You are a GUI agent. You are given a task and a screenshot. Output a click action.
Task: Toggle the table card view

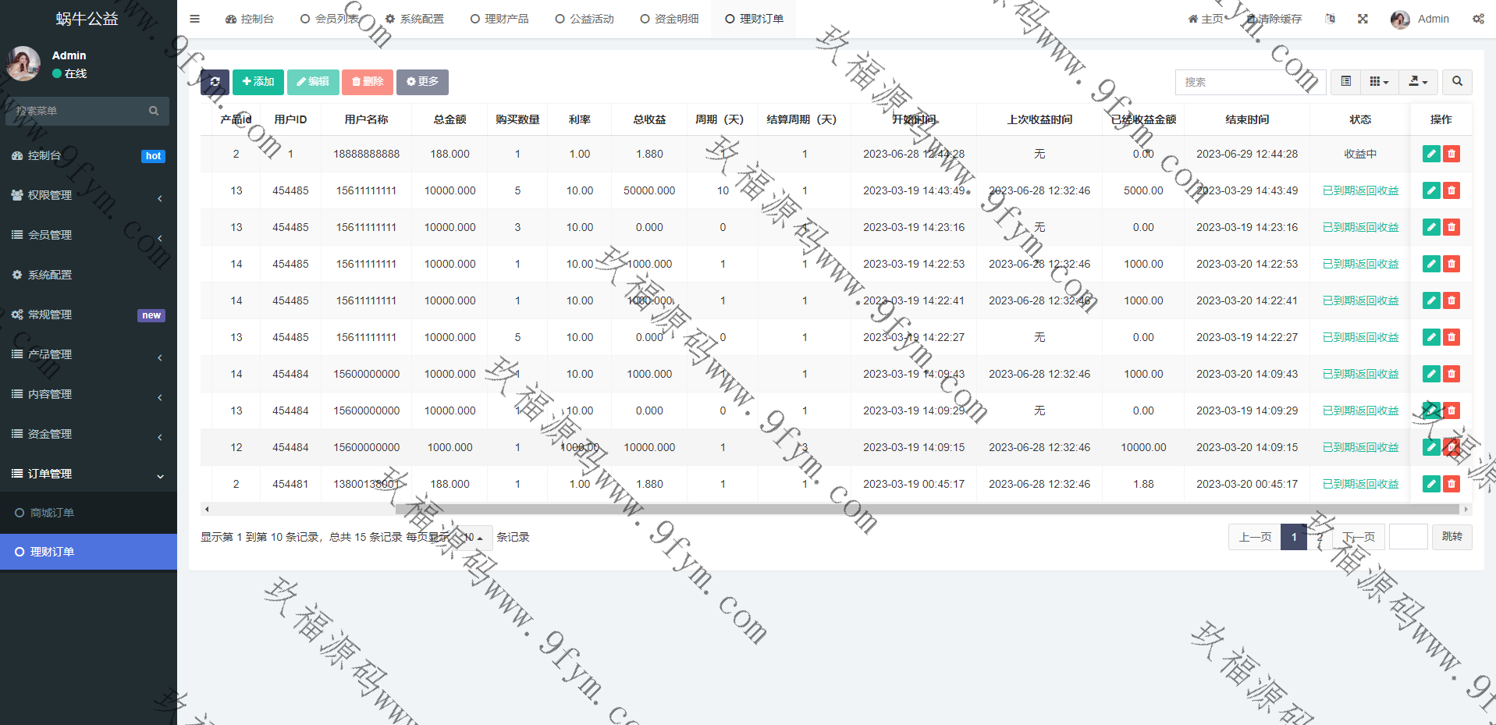1346,82
